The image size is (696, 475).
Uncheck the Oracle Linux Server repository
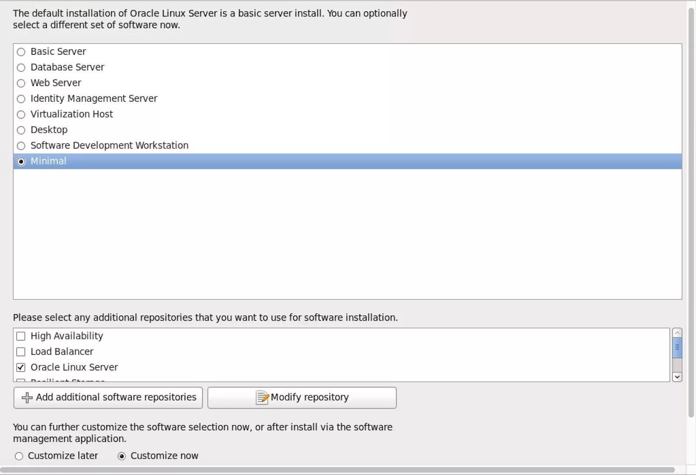coord(21,368)
